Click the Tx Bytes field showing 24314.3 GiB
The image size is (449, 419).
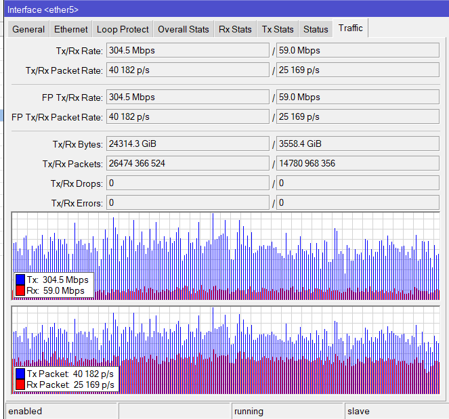tap(187, 144)
